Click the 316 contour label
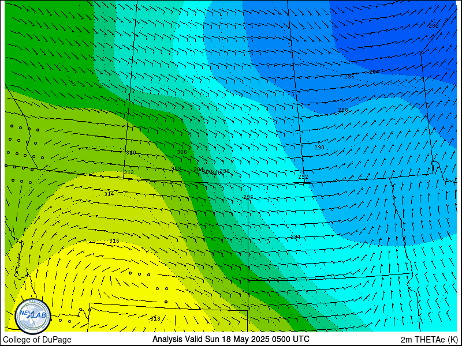Screen dimensions: 462x346 (x=114, y=241)
